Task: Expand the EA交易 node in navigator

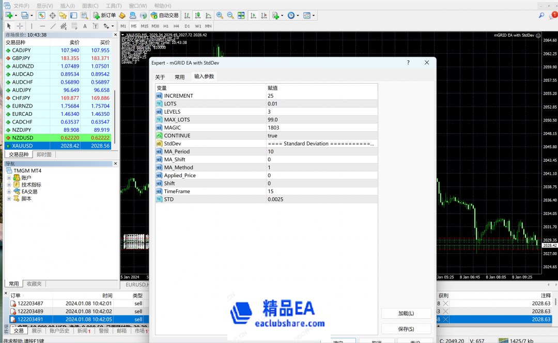Action: 9,192
